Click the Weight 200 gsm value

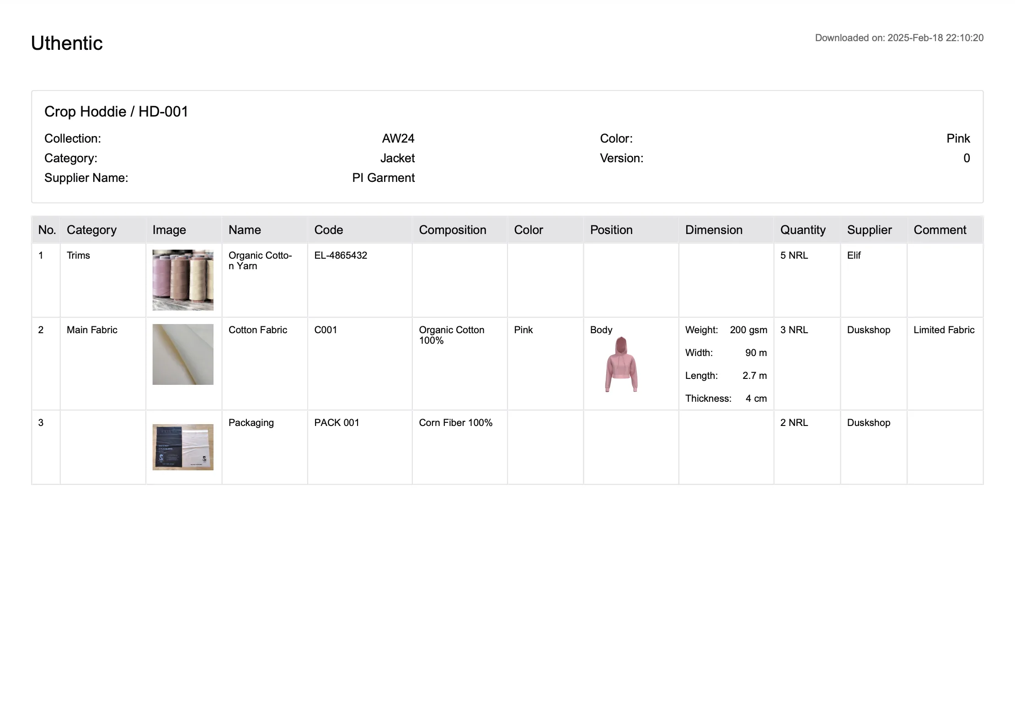[x=748, y=330]
